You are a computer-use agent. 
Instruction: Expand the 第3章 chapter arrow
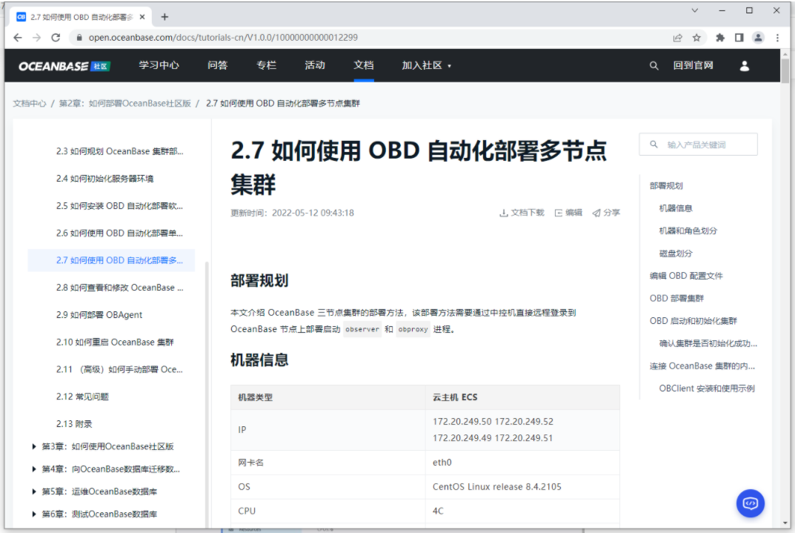pyautogui.click(x=34, y=446)
